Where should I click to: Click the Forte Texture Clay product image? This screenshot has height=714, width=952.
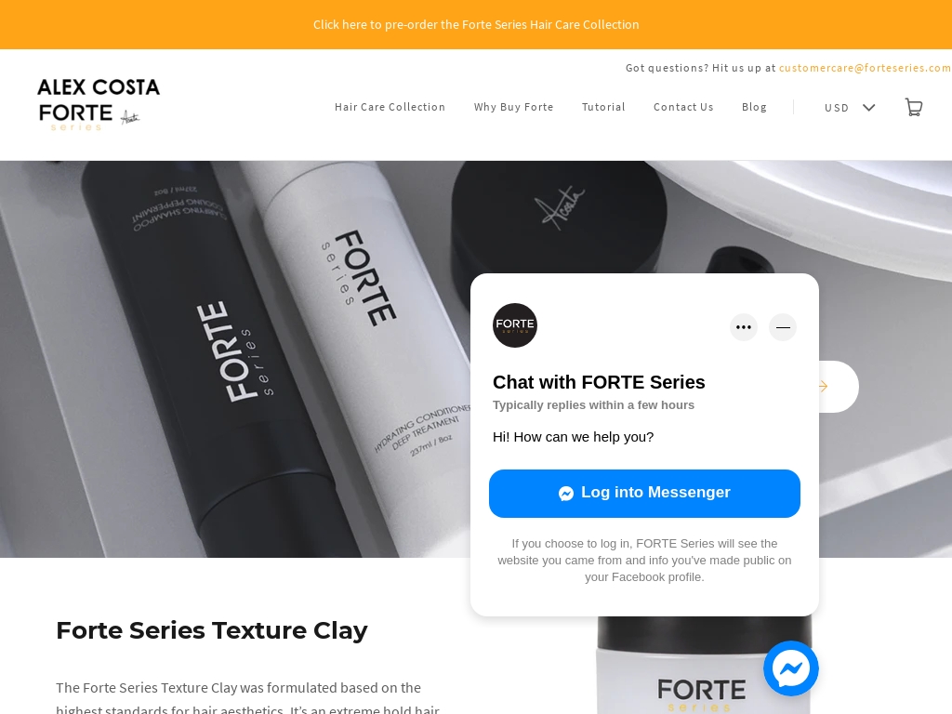pos(703,665)
